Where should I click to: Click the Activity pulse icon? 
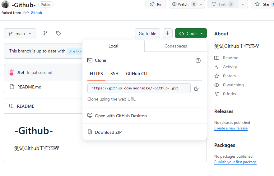click(x=217, y=67)
